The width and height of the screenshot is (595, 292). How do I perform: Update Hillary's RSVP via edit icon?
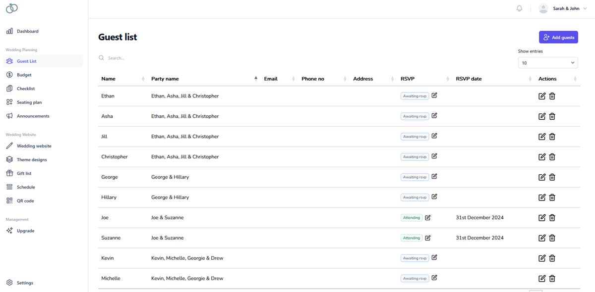click(434, 196)
